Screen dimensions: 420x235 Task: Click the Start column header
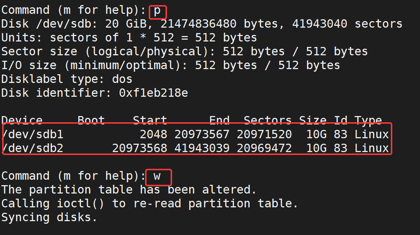[x=150, y=120]
